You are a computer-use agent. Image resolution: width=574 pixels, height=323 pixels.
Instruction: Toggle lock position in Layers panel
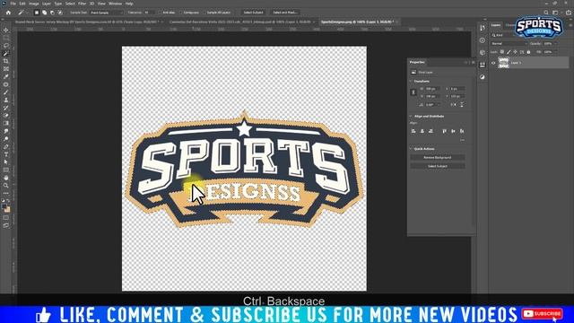click(515, 52)
